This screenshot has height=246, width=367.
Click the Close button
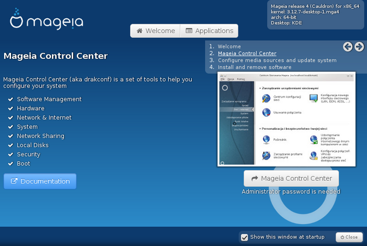click(349, 237)
